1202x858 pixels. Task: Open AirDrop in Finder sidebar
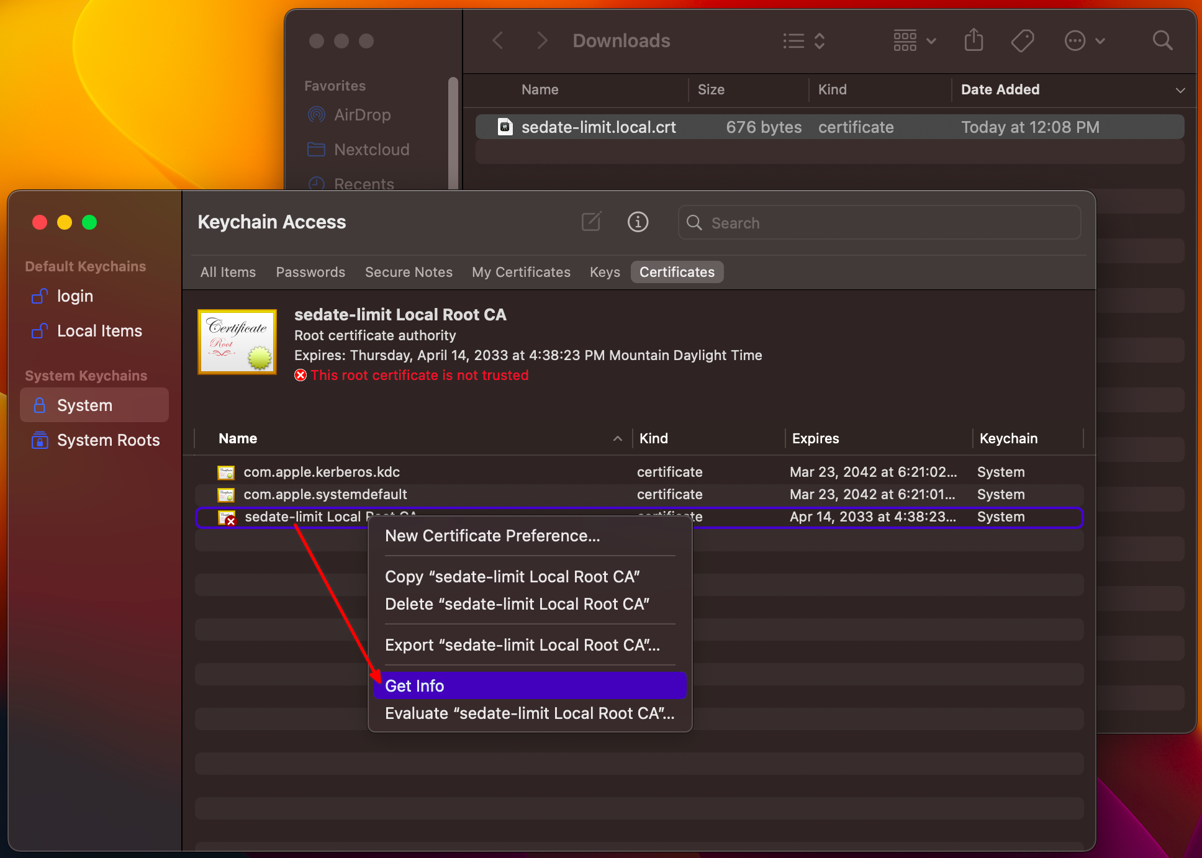click(362, 115)
